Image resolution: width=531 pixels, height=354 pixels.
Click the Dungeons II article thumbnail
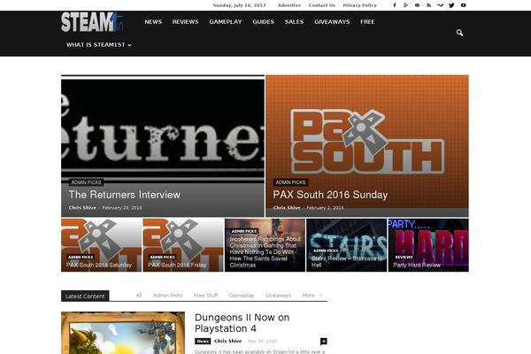point(123,333)
